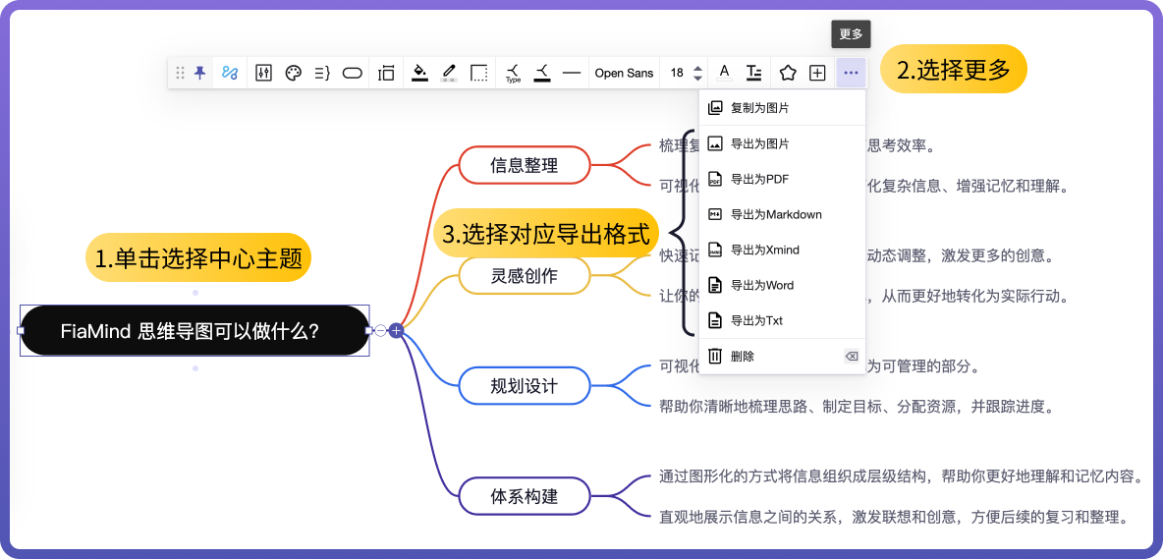Image resolution: width=1163 pixels, height=559 pixels.
Task: Click the trash can icon beside 删除
Action: coord(715,356)
